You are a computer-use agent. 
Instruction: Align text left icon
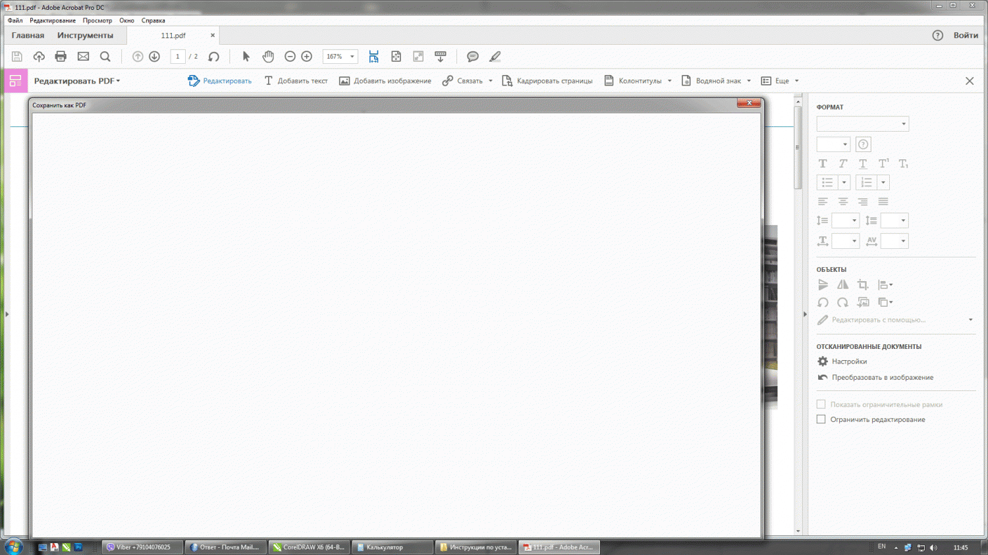823,201
